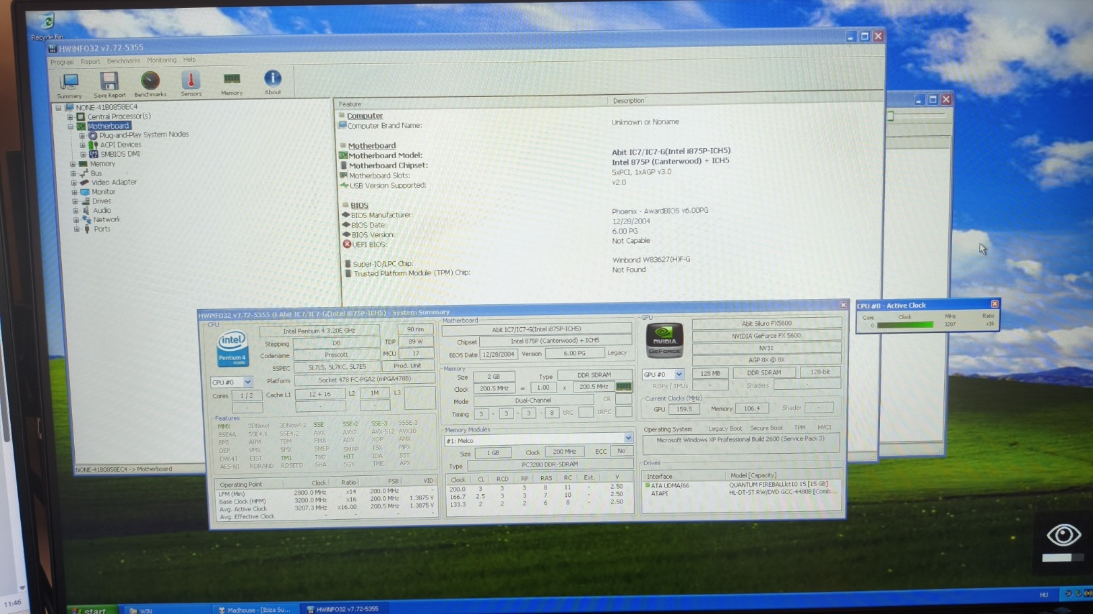Click the SMBIOS DMI icon
Image resolution: width=1093 pixels, height=614 pixels.
tap(94, 155)
